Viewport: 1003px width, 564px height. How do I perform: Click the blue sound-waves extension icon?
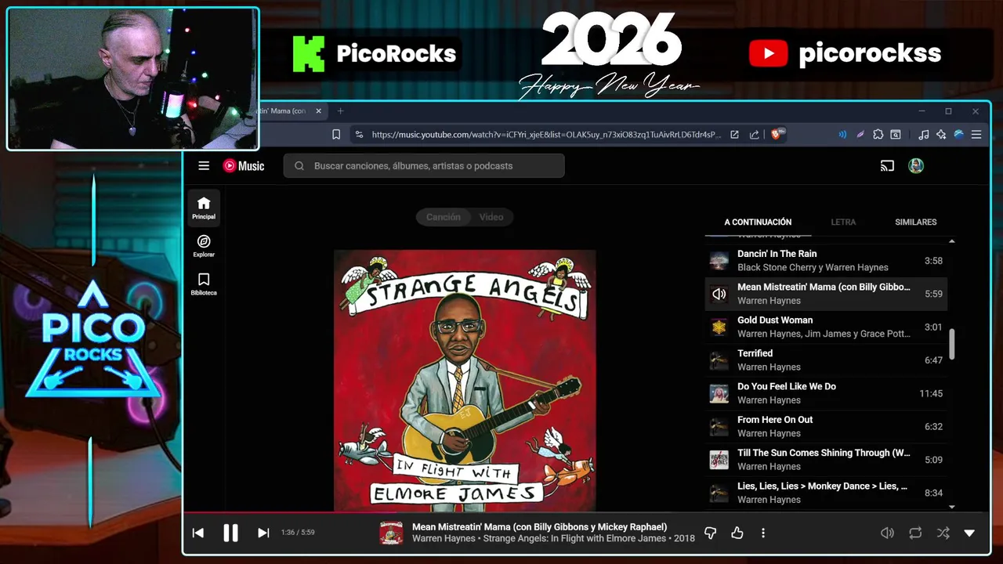click(842, 135)
